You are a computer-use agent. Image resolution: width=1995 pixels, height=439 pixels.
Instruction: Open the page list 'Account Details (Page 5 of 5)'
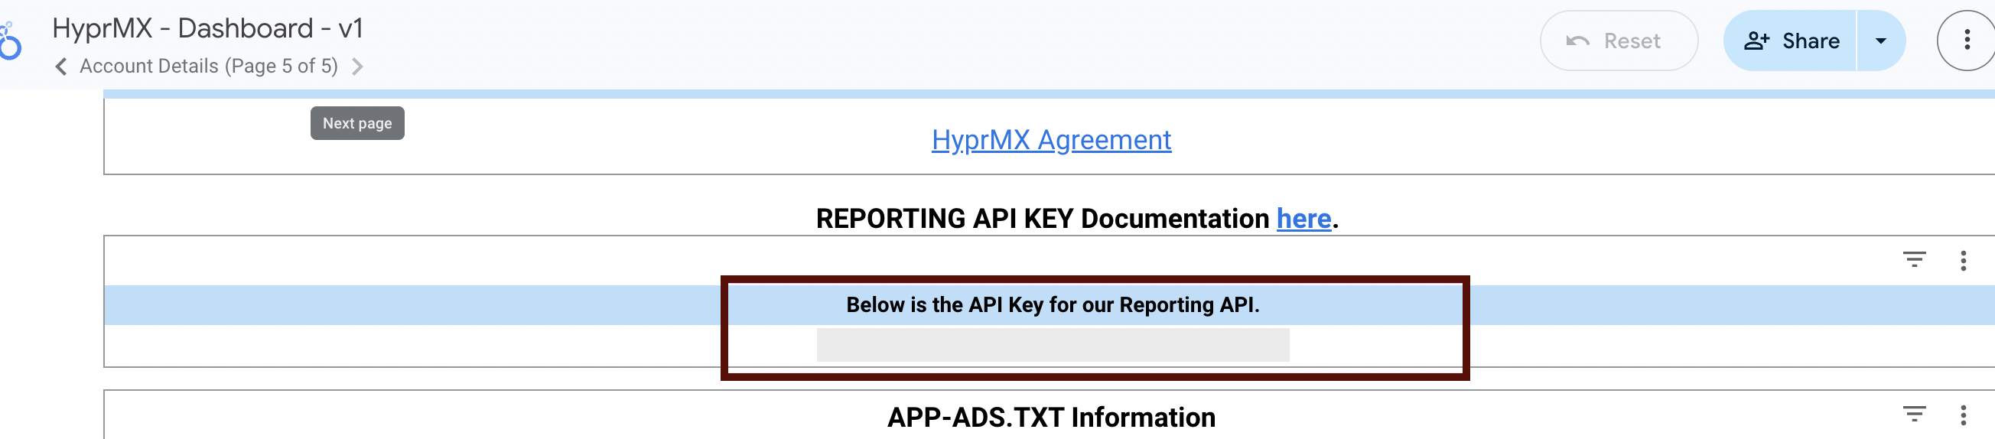point(208,67)
